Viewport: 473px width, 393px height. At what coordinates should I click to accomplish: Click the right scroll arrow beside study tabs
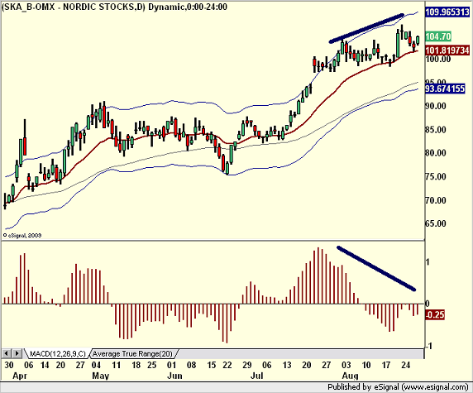17,353
